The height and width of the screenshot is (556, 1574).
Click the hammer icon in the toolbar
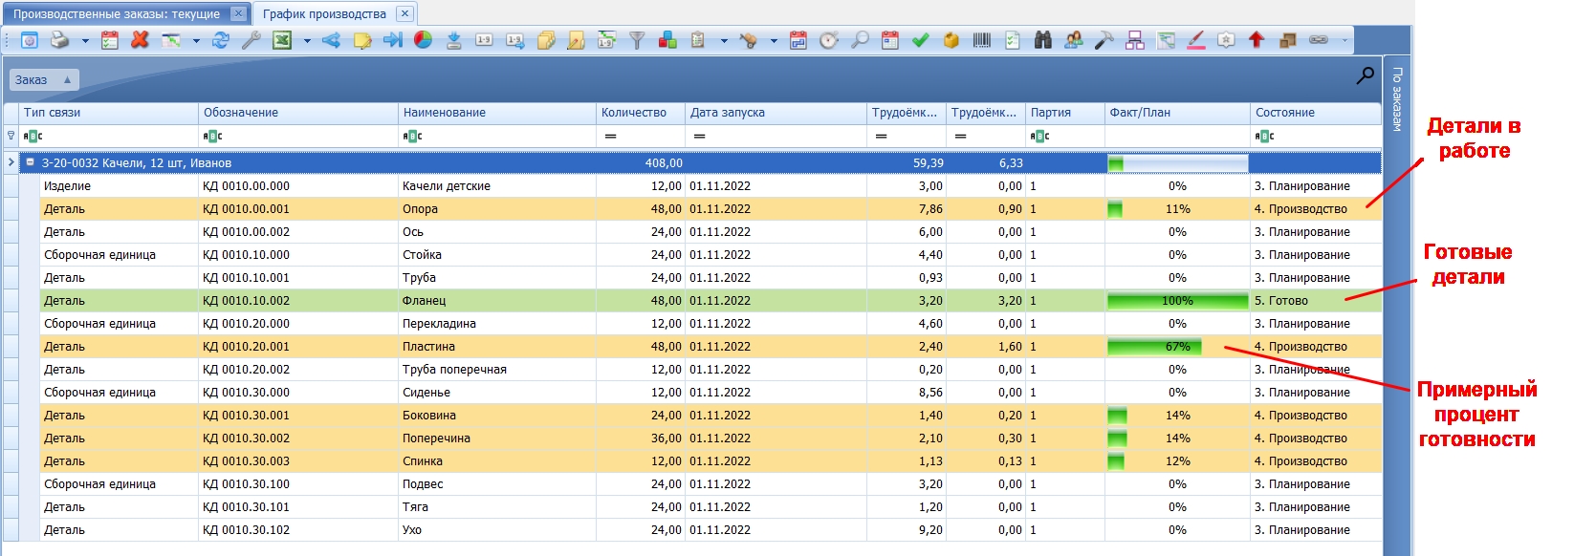pos(1104,40)
